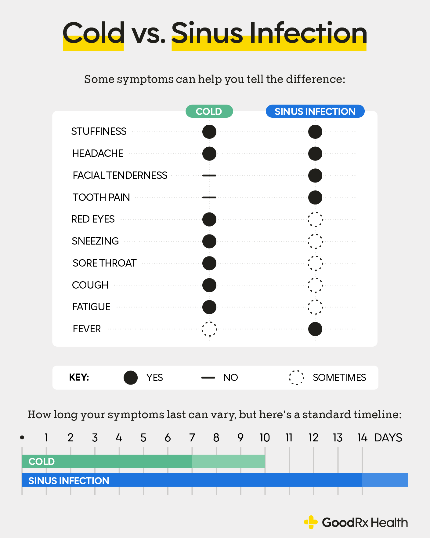Click the dashed circle for Cold fever
This screenshot has height=538, width=430.
(x=209, y=329)
